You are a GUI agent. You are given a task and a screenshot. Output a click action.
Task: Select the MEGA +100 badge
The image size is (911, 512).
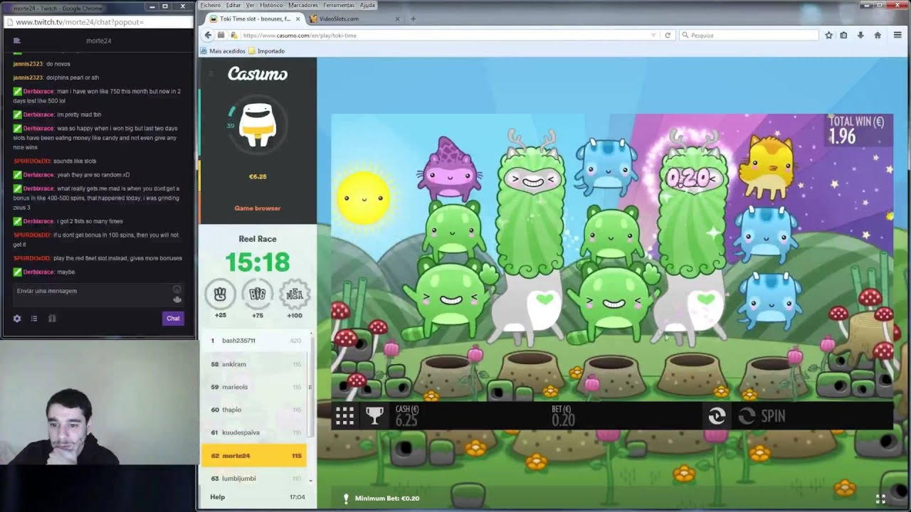[295, 294]
